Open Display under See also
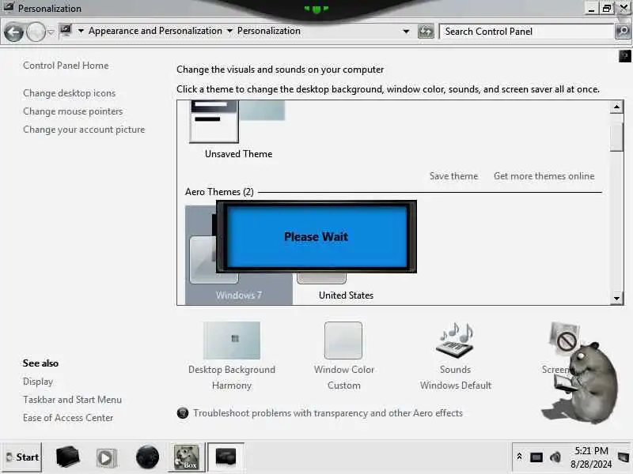Viewport: 633px width, 474px height. point(38,382)
